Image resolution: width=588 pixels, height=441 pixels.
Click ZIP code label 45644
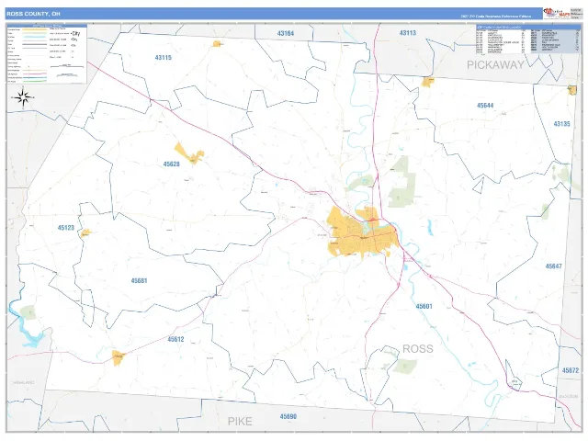tap(485, 106)
